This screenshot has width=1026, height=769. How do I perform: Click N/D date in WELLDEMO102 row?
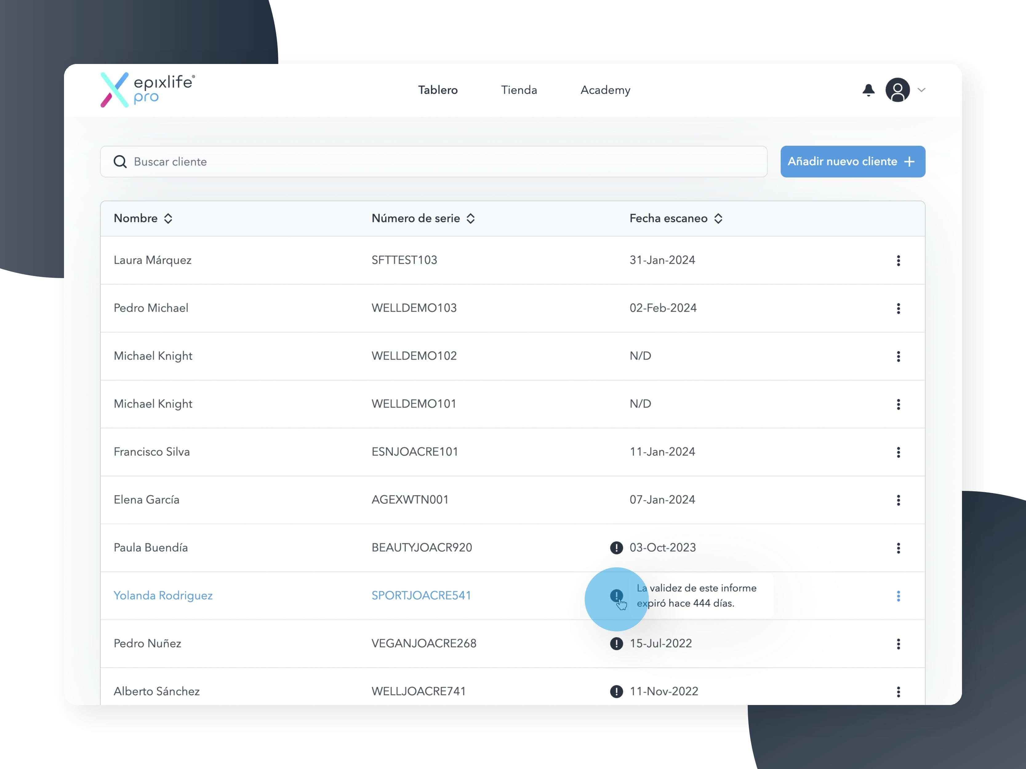tap(640, 356)
